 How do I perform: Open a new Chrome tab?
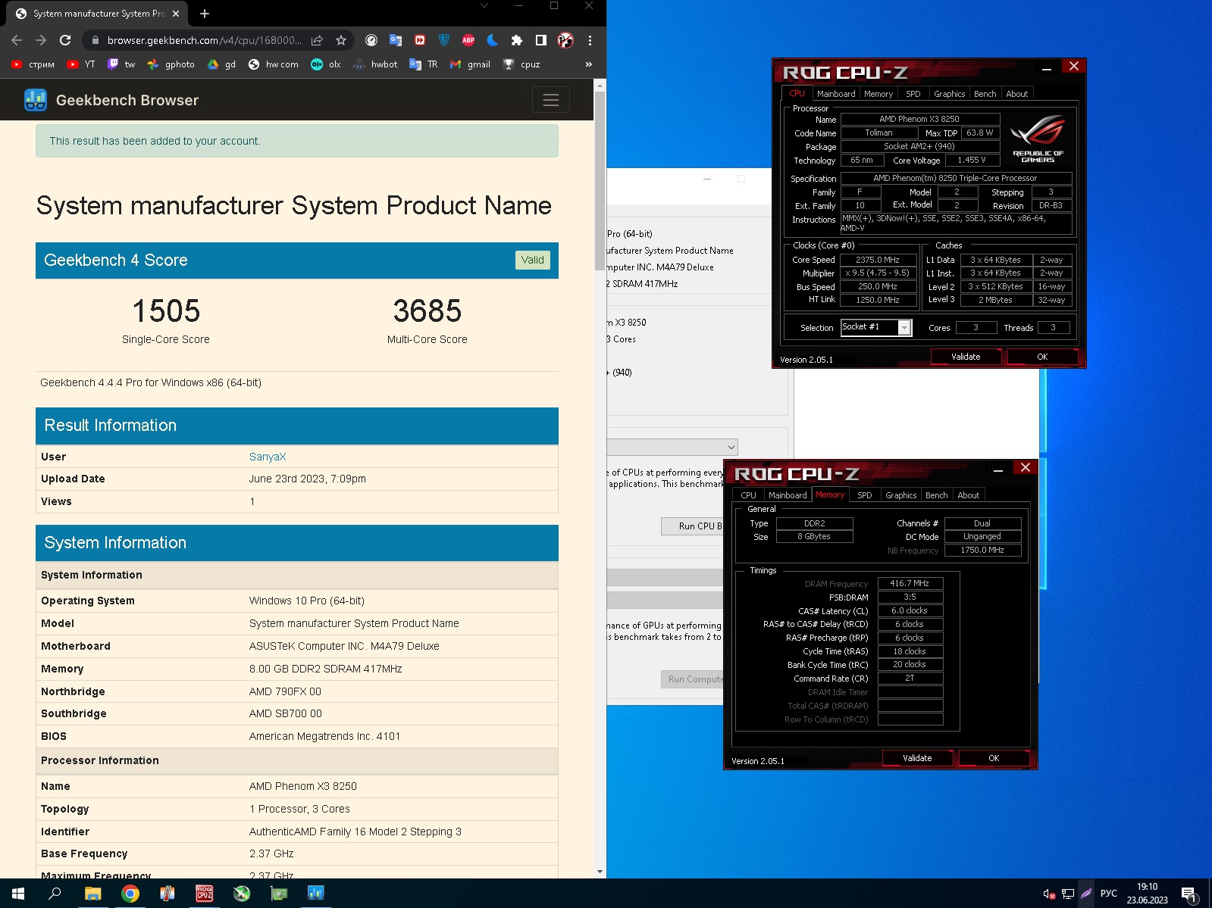(x=205, y=14)
